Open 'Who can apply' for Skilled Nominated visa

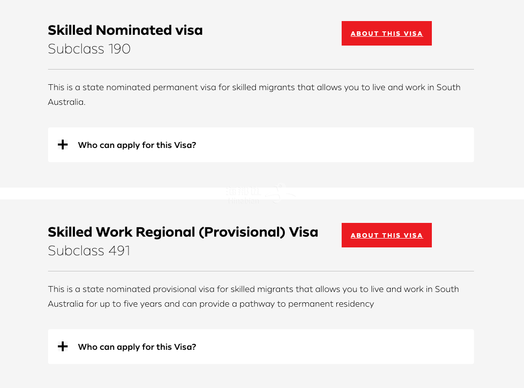click(137, 145)
